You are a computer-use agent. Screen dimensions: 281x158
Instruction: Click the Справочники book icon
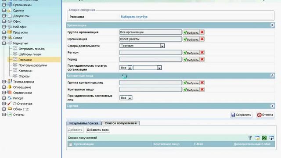pyautogui.click(x=10, y=93)
